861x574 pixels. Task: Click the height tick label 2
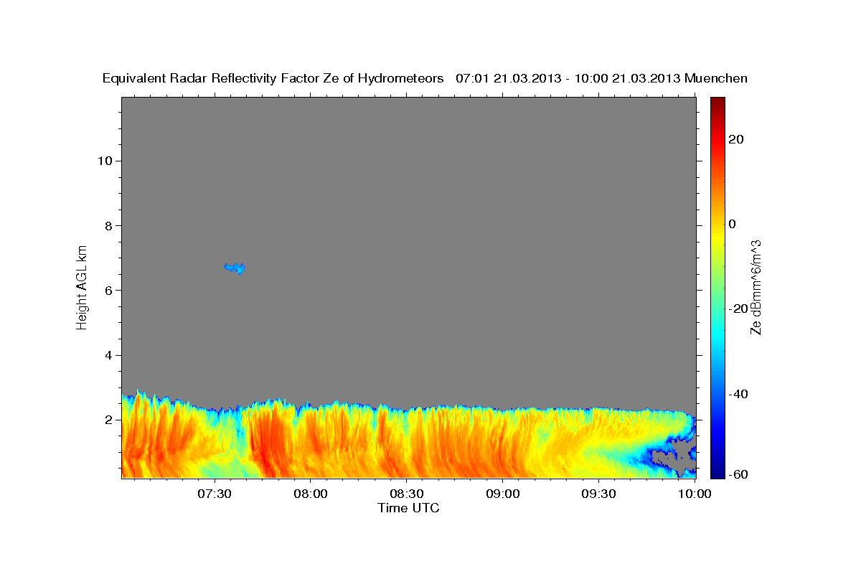coord(109,420)
